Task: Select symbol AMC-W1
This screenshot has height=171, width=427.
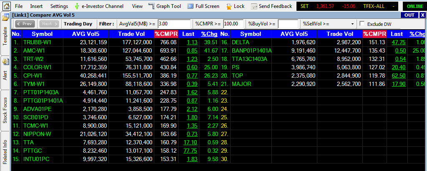Action: click(x=34, y=50)
